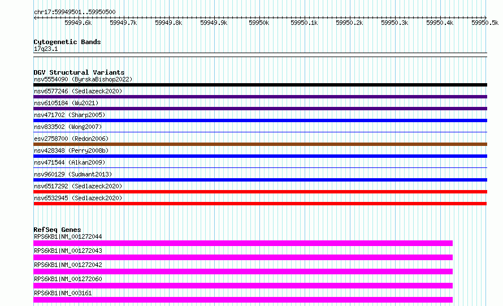503x306 pixels.
Task: Click the 59949.7k ruler mark
Action: 123,23
